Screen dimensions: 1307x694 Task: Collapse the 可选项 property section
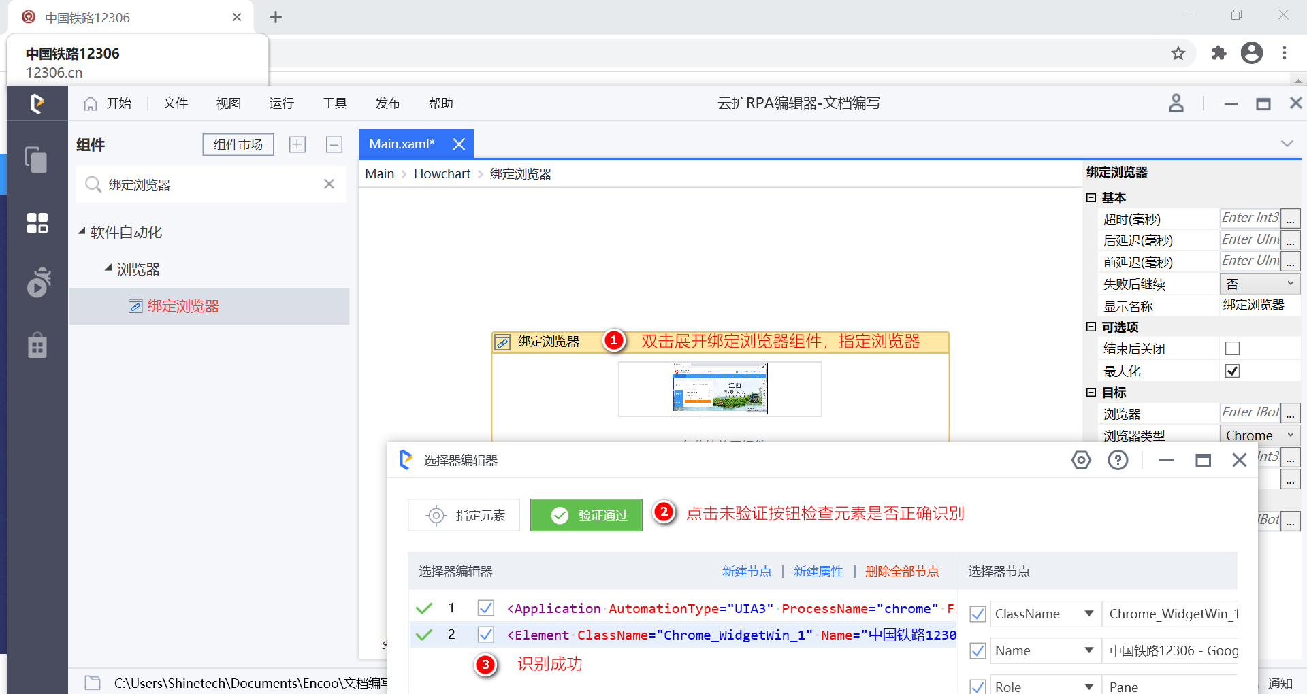1091,327
